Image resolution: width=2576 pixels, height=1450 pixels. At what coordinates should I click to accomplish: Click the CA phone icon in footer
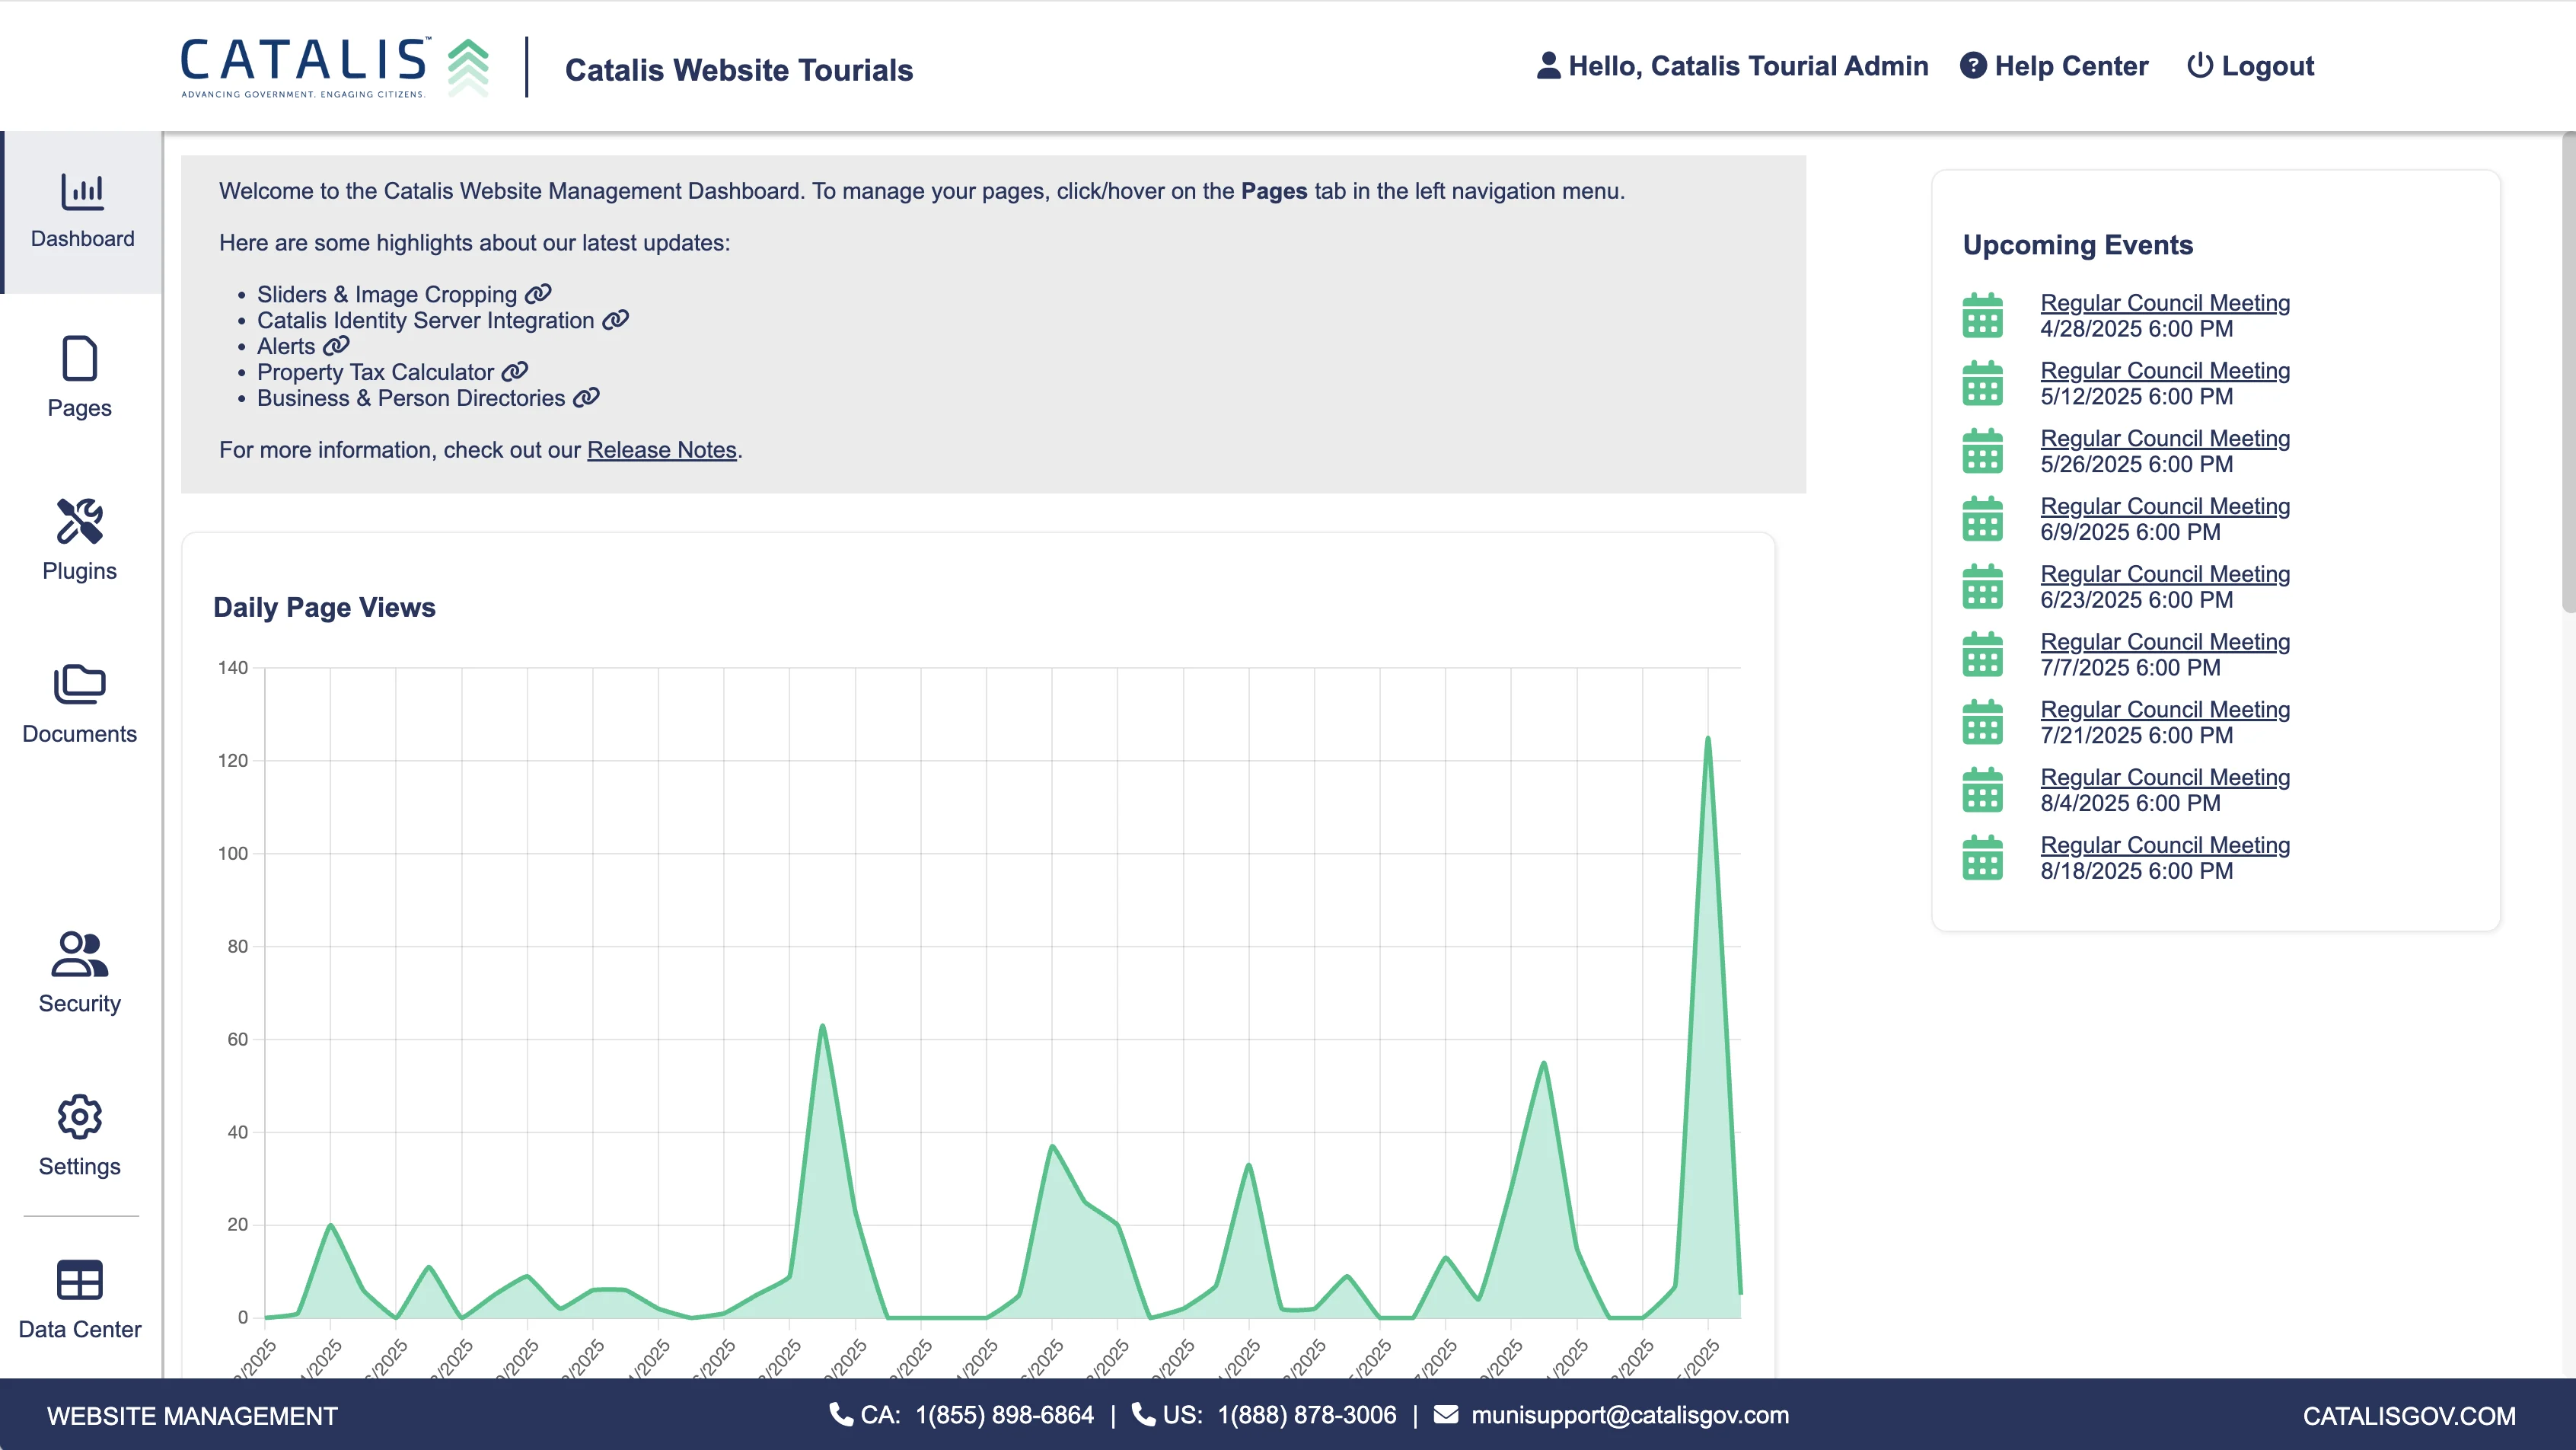point(841,1414)
